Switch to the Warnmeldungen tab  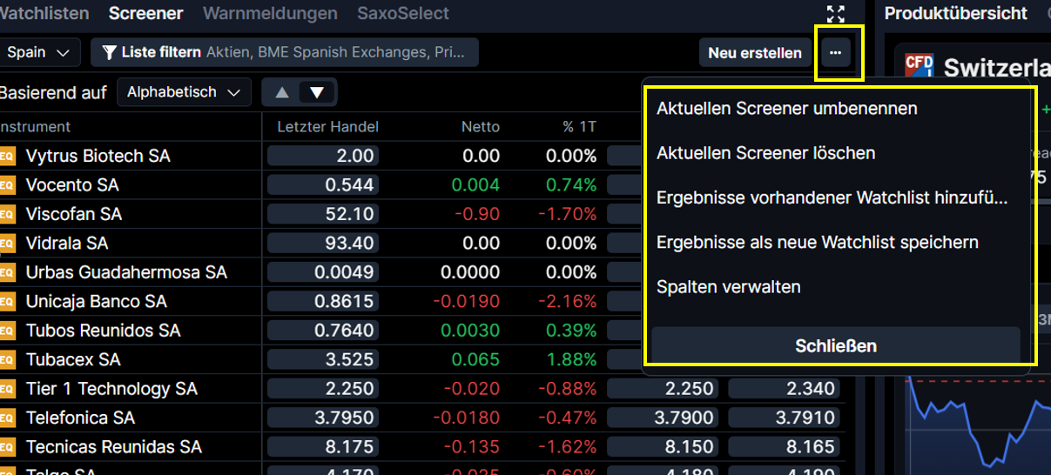tap(270, 14)
